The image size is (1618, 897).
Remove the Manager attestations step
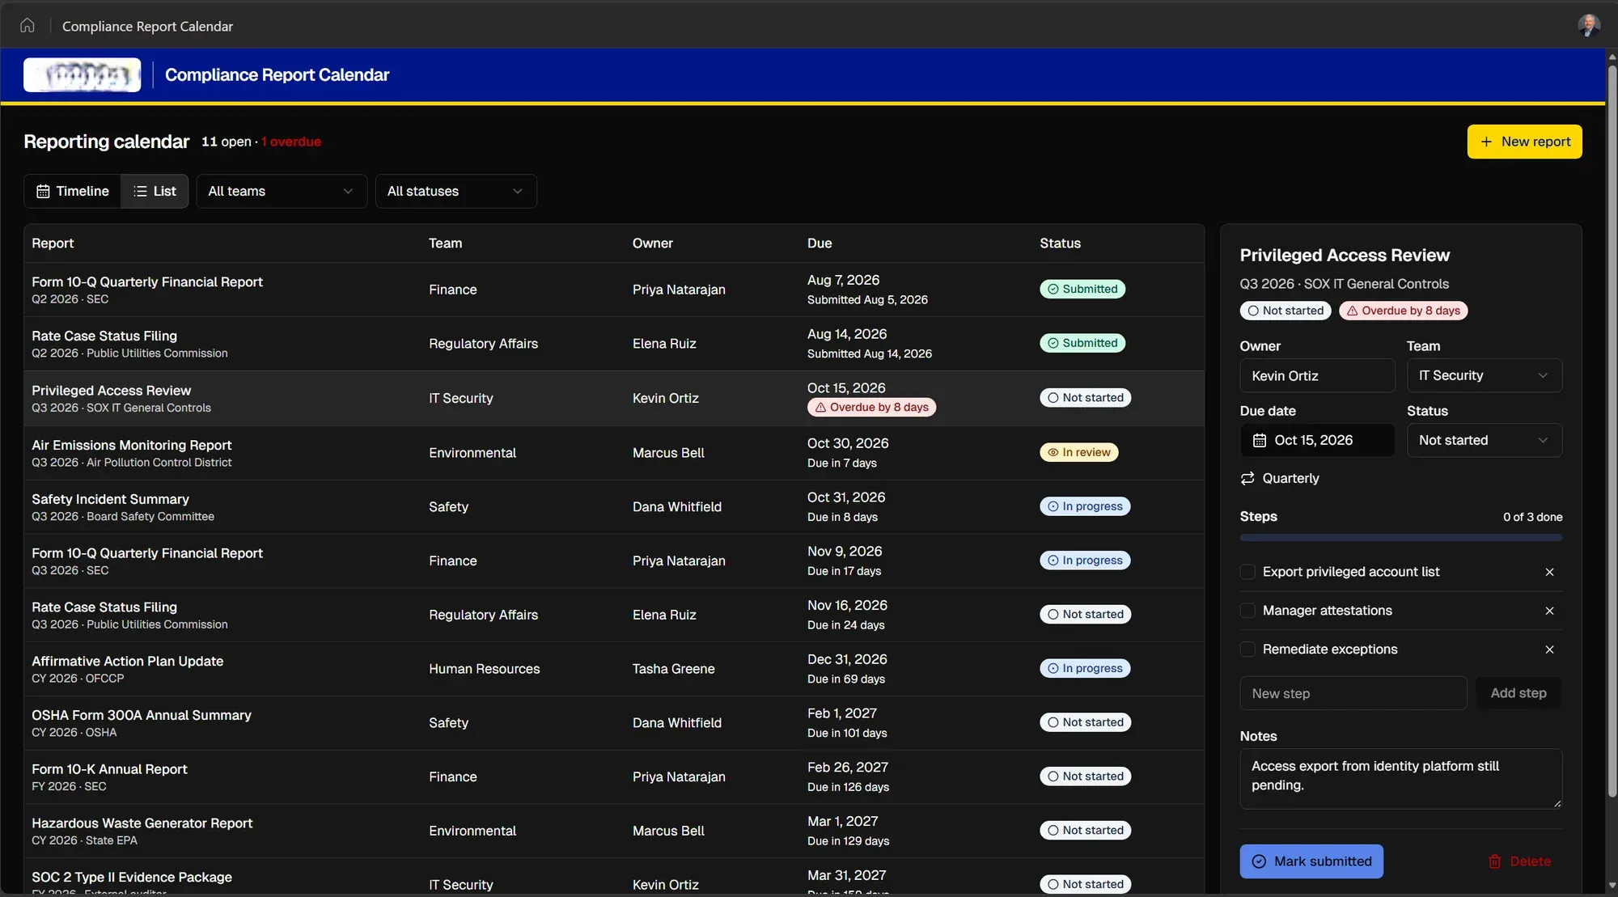pos(1549,611)
